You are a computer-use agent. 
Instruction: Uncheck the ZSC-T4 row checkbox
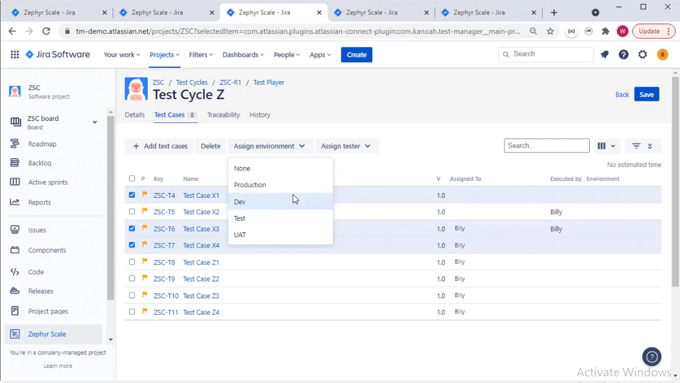(131, 195)
